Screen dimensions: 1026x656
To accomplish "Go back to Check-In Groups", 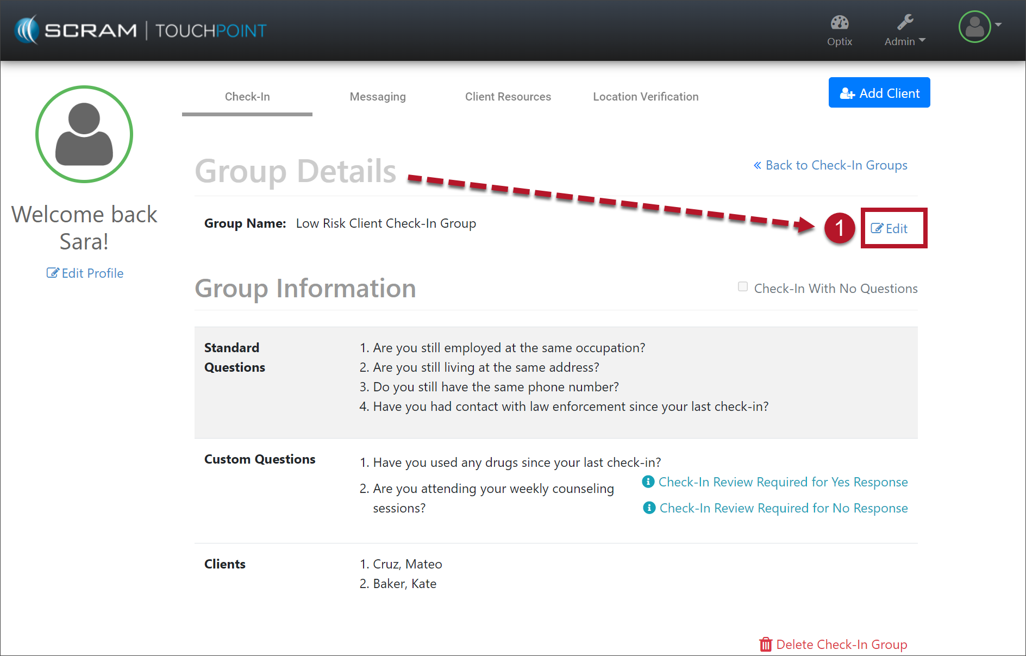I will click(830, 165).
